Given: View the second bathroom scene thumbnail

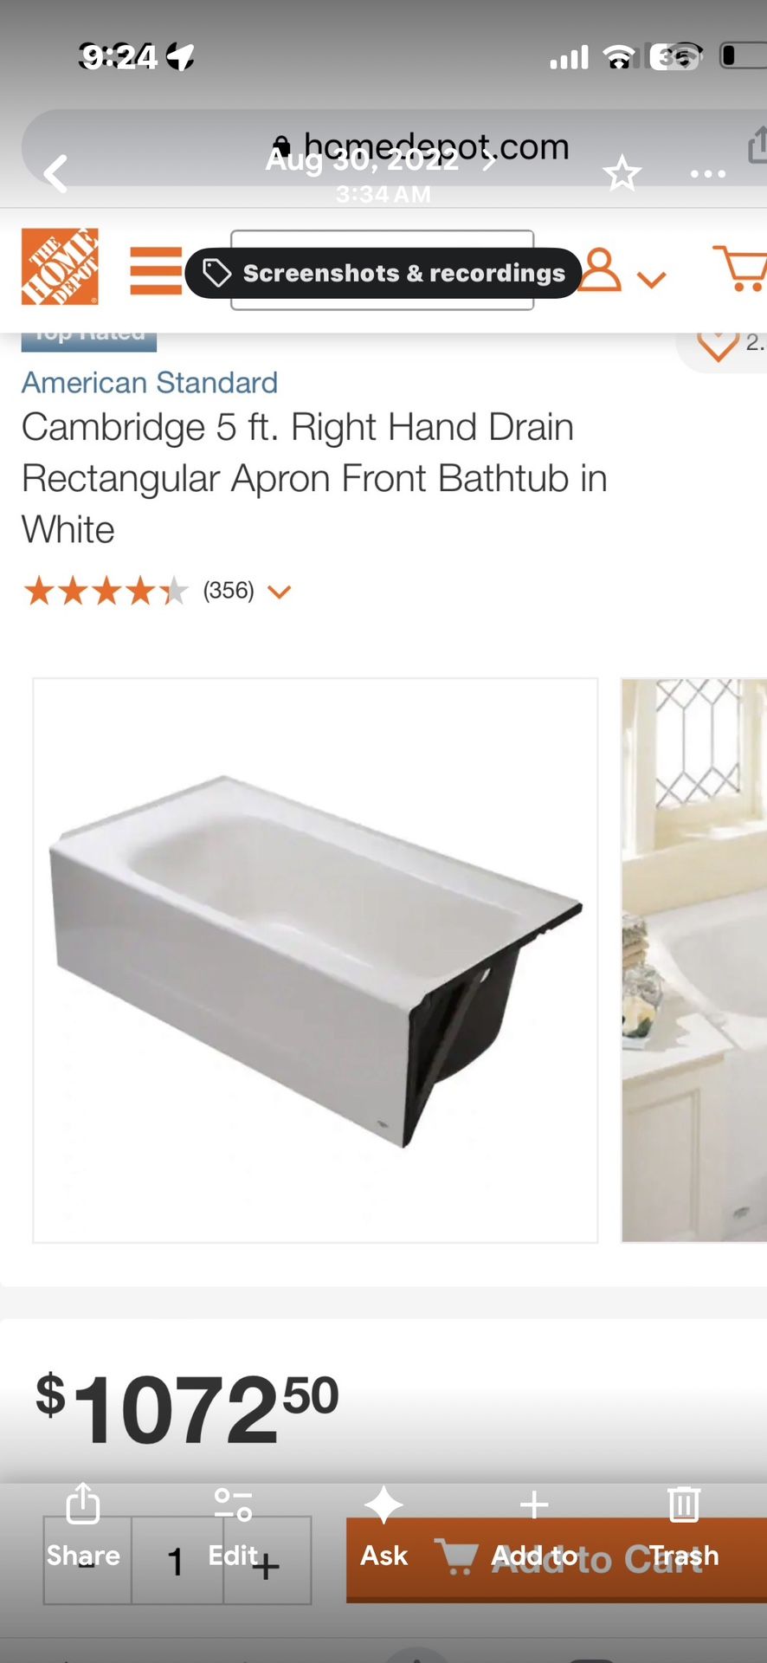Looking at the screenshot, I should coord(694,961).
